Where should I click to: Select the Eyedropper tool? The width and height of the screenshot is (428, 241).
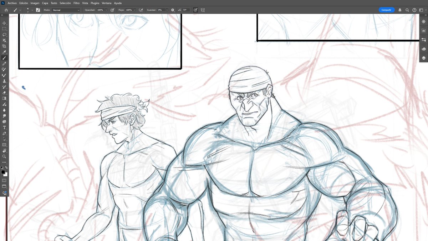4,52
